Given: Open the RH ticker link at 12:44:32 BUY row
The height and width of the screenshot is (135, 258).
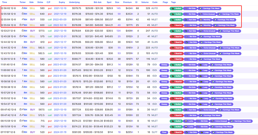Looking at the screenshot, I should [x=25, y=42].
